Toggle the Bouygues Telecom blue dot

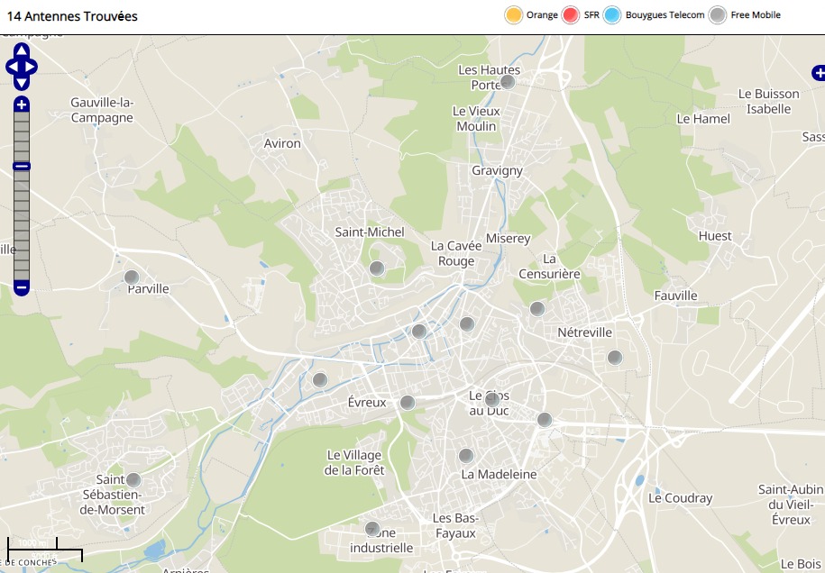[611, 15]
